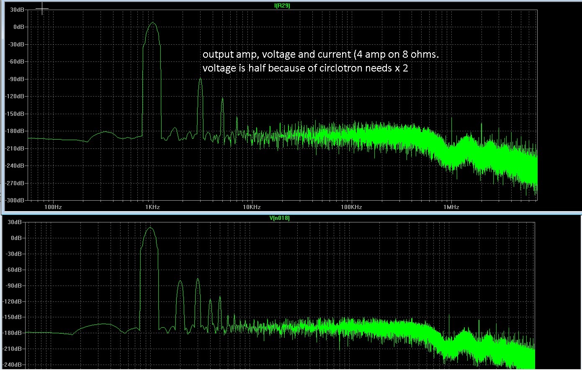The height and width of the screenshot is (370, 582).
Task: Click the -150dB label in the I(R29) plot
Action: (14, 114)
